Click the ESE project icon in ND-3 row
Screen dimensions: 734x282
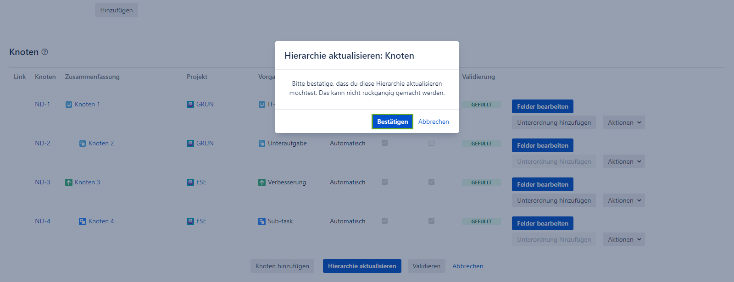pos(190,182)
